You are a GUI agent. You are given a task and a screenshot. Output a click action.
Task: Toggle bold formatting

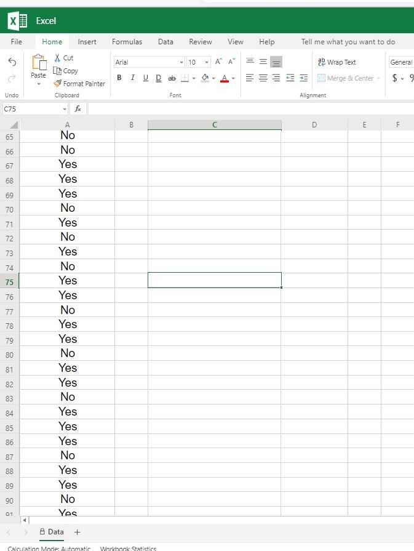[119, 78]
